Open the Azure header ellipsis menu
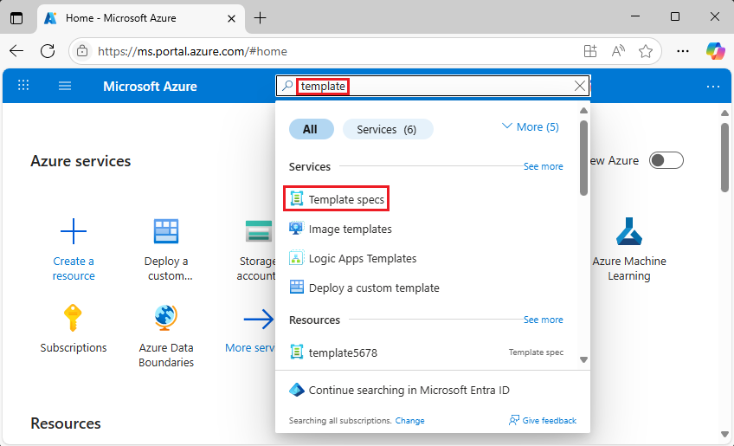Screen dimensions: 734x446 pos(713,87)
